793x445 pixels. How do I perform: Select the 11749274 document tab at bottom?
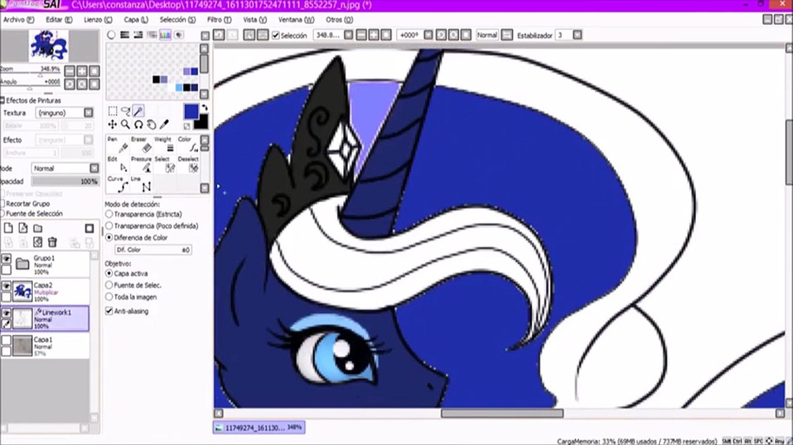tap(259, 427)
